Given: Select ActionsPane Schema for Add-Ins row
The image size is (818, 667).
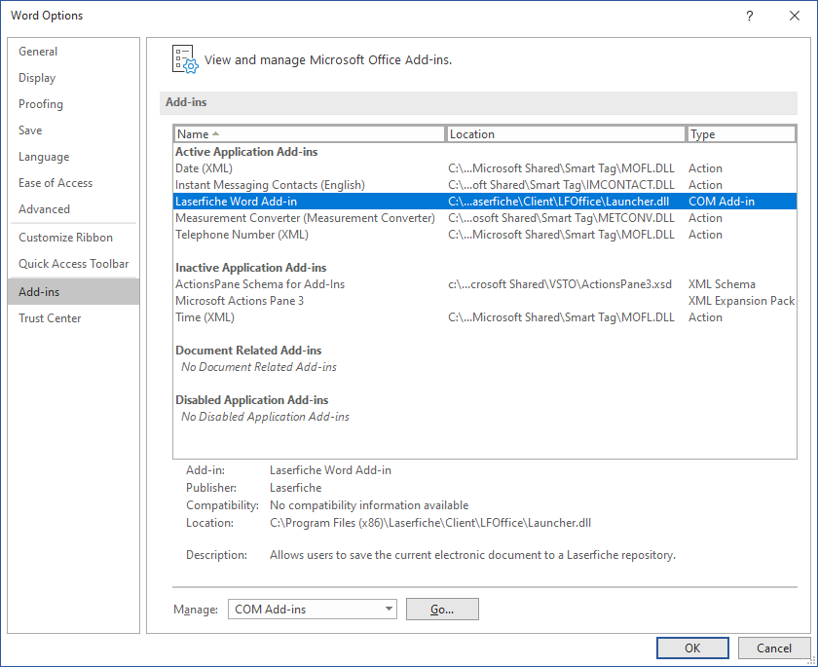Looking at the screenshot, I should 485,284.
